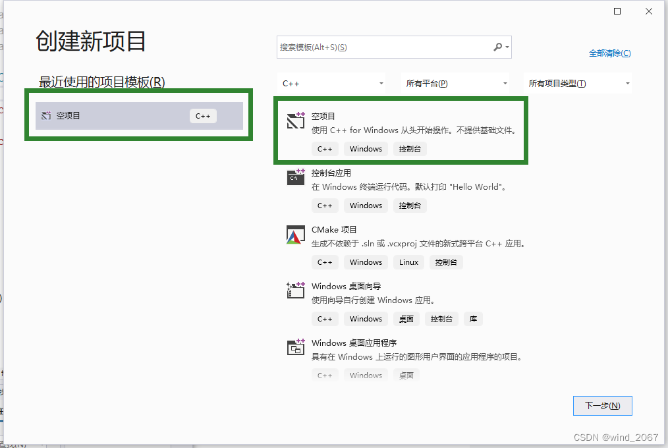Click the 控制台应用 template icon
The height and width of the screenshot is (448, 668).
point(294,177)
